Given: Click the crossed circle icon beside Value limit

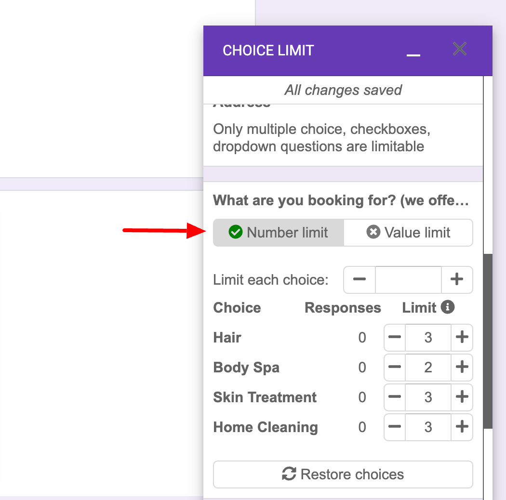Looking at the screenshot, I should (374, 232).
